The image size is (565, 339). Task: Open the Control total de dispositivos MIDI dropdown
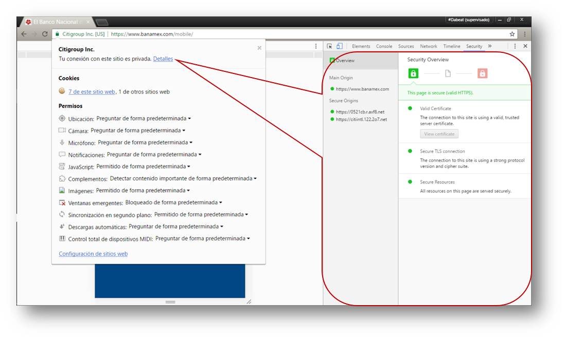click(x=203, y=238)
